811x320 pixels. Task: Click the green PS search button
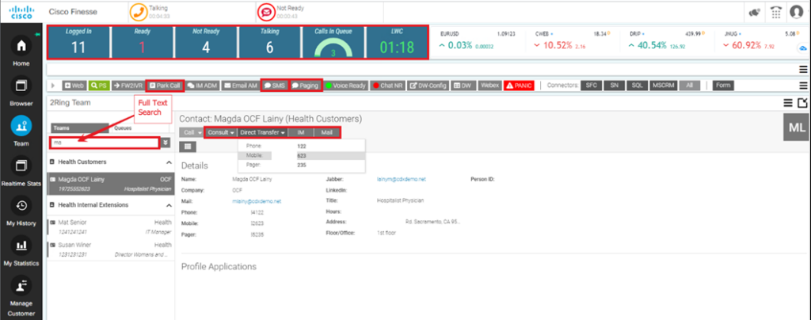click(99, 86)
